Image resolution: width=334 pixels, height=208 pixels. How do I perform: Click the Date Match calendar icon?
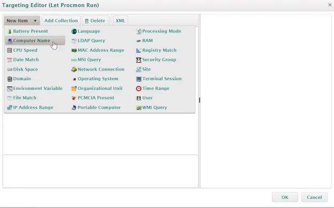[x=10, y=60]
